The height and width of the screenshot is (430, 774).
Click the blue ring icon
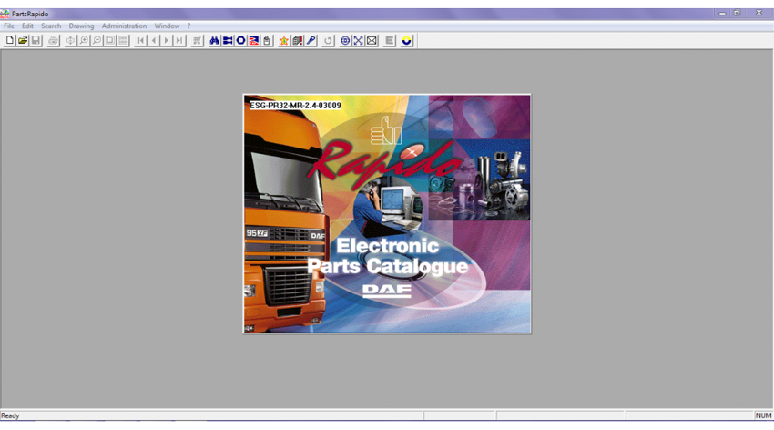(241, 40)
